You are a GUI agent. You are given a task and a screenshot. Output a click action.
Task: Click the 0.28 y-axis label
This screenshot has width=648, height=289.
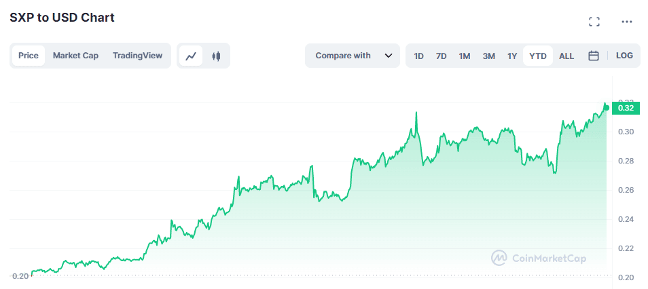[626, 161]
